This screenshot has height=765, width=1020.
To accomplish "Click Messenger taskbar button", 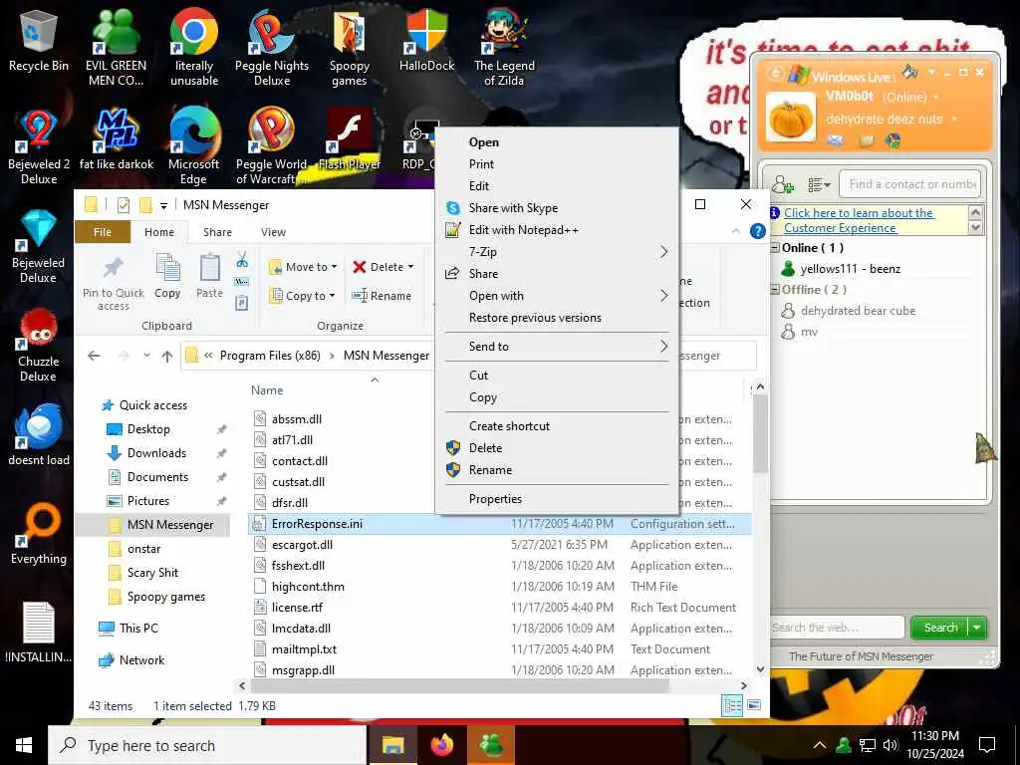I will click(x=491, y=745).
